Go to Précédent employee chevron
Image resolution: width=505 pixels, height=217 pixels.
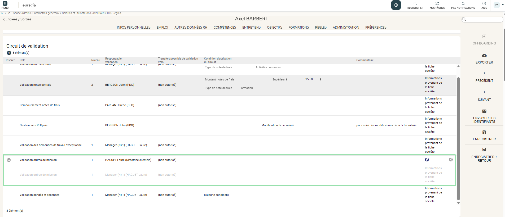tap(484, 73)
